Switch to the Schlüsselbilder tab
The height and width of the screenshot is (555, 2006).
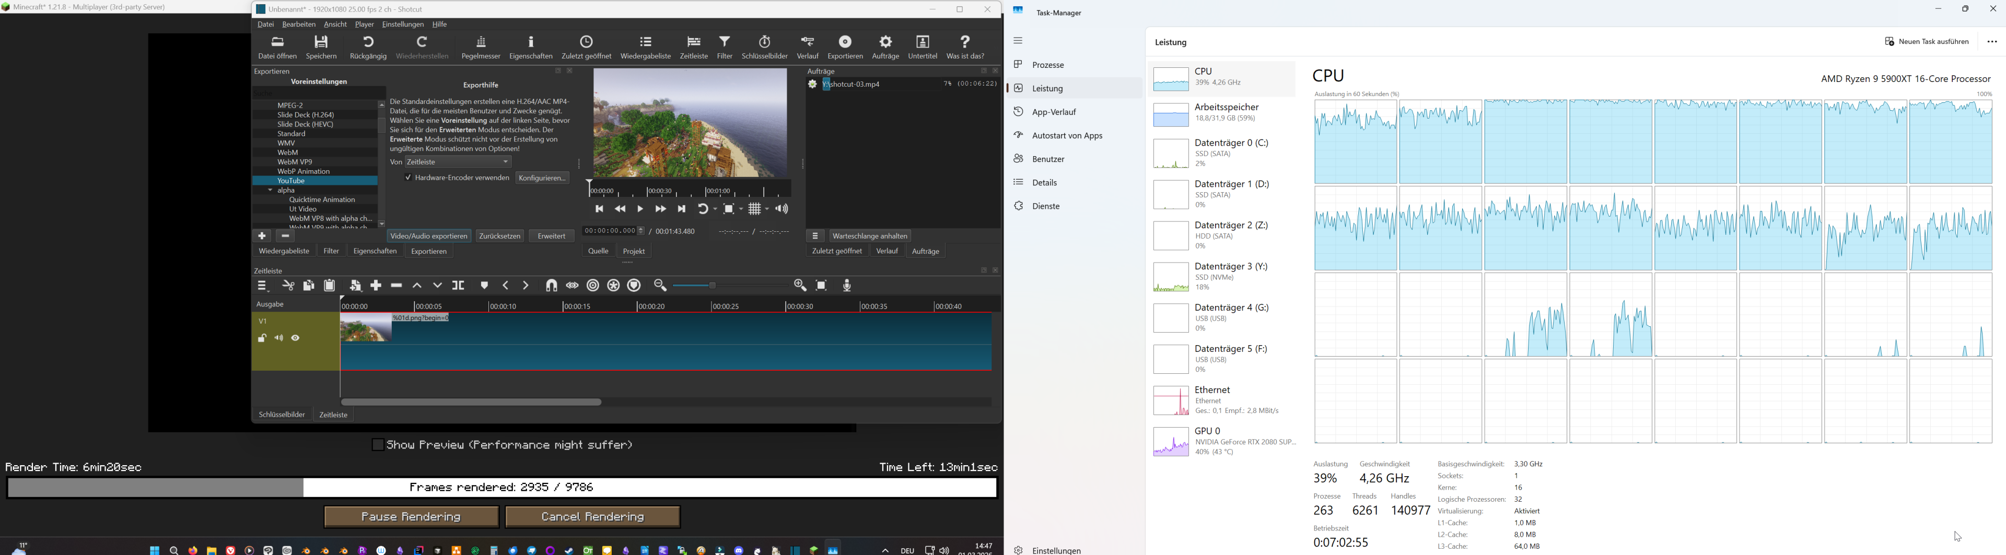pos(282,415)
